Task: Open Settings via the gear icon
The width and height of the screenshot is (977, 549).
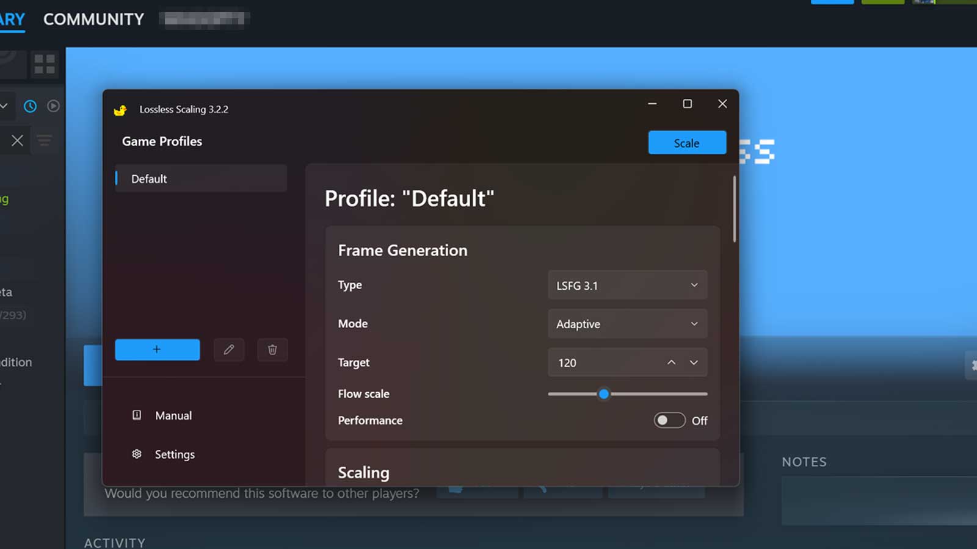Action: 137,454
